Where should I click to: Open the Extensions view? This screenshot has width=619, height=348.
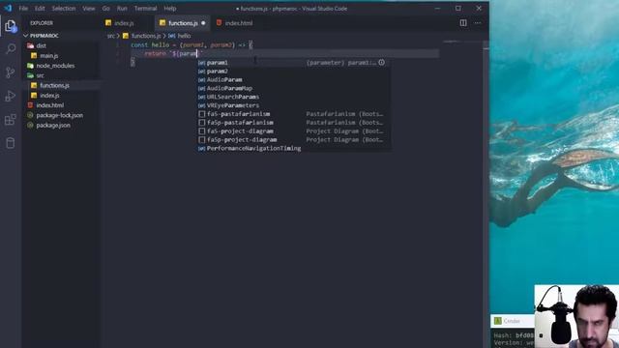point(11,120)
